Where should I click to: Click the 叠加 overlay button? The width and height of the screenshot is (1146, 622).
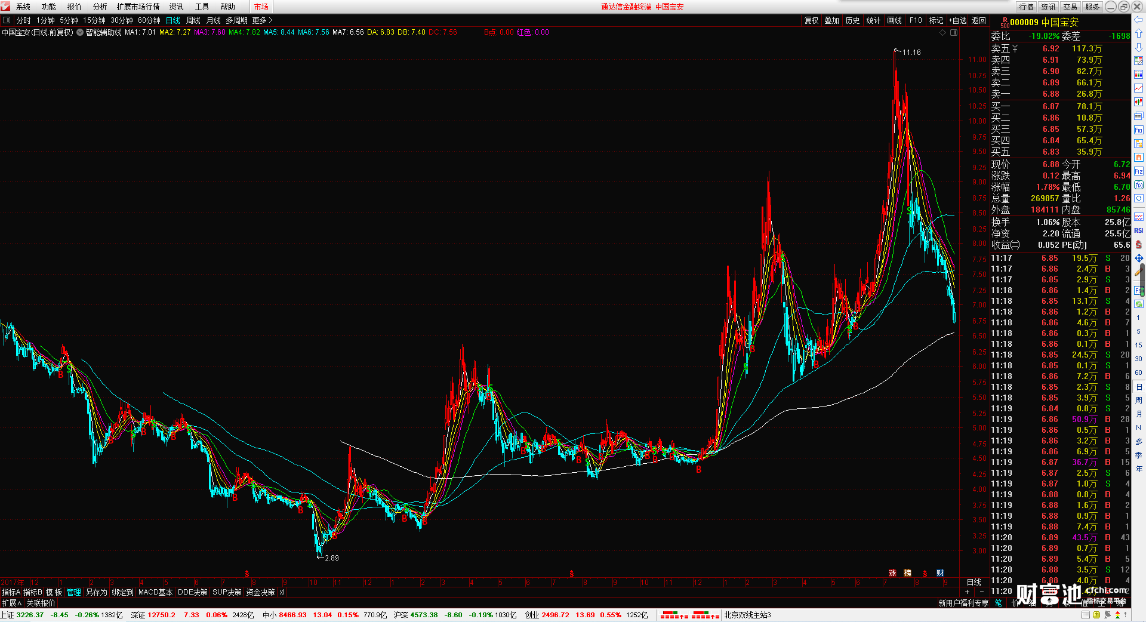[x=832, y=20]
